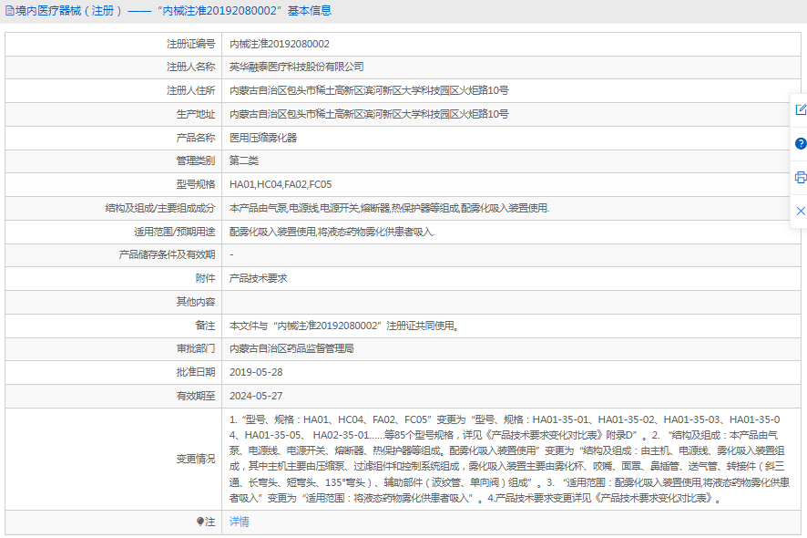Viewport: 807px width, 538px height.
Task: Select registration number 国械注准20192080002 value
Action: [x=280, y=45]
